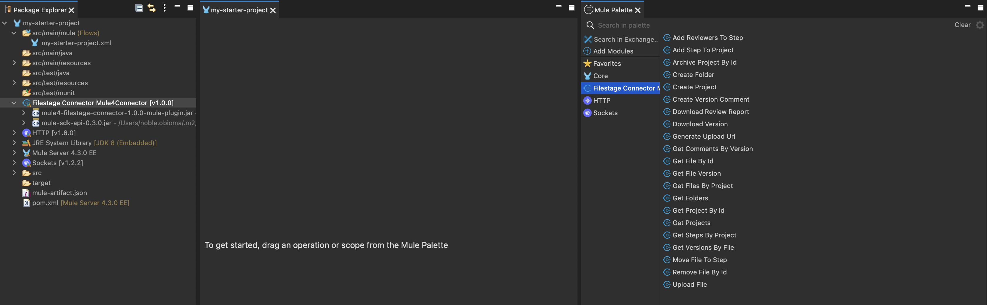Image resolution: width=987 pixels, height=305 pixels.
Task: Expand the HTTP [v1.6.0] library
Action: 14,133
